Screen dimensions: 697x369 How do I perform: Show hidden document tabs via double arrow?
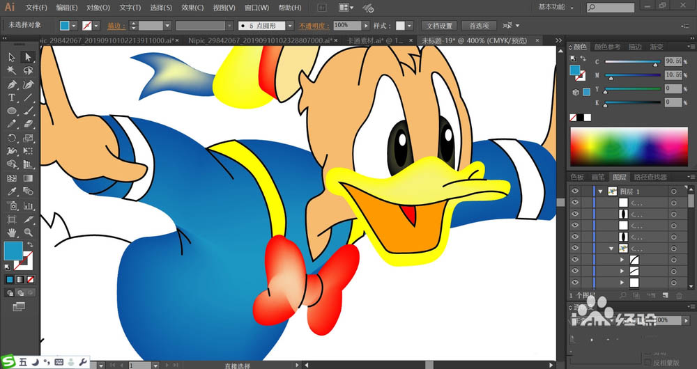coord(559,40)
